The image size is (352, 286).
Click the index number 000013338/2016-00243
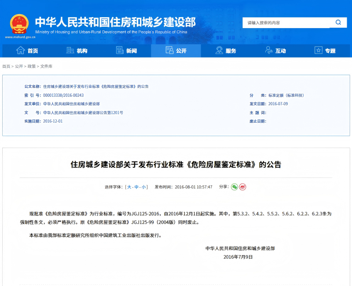point(63,95)
